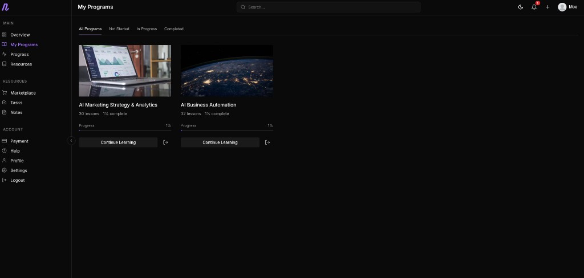
Task: Open Profile from the sidebar
Action: point(17,161)
